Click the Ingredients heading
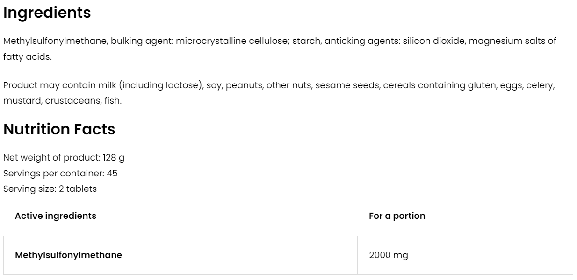This screenshot has width=577, height=280. [x=47, y=13]
